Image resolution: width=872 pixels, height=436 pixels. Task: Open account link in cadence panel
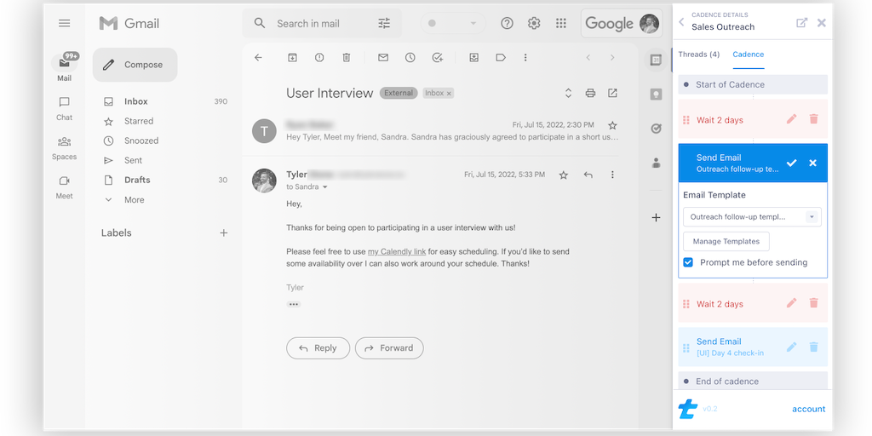point(809,410)
